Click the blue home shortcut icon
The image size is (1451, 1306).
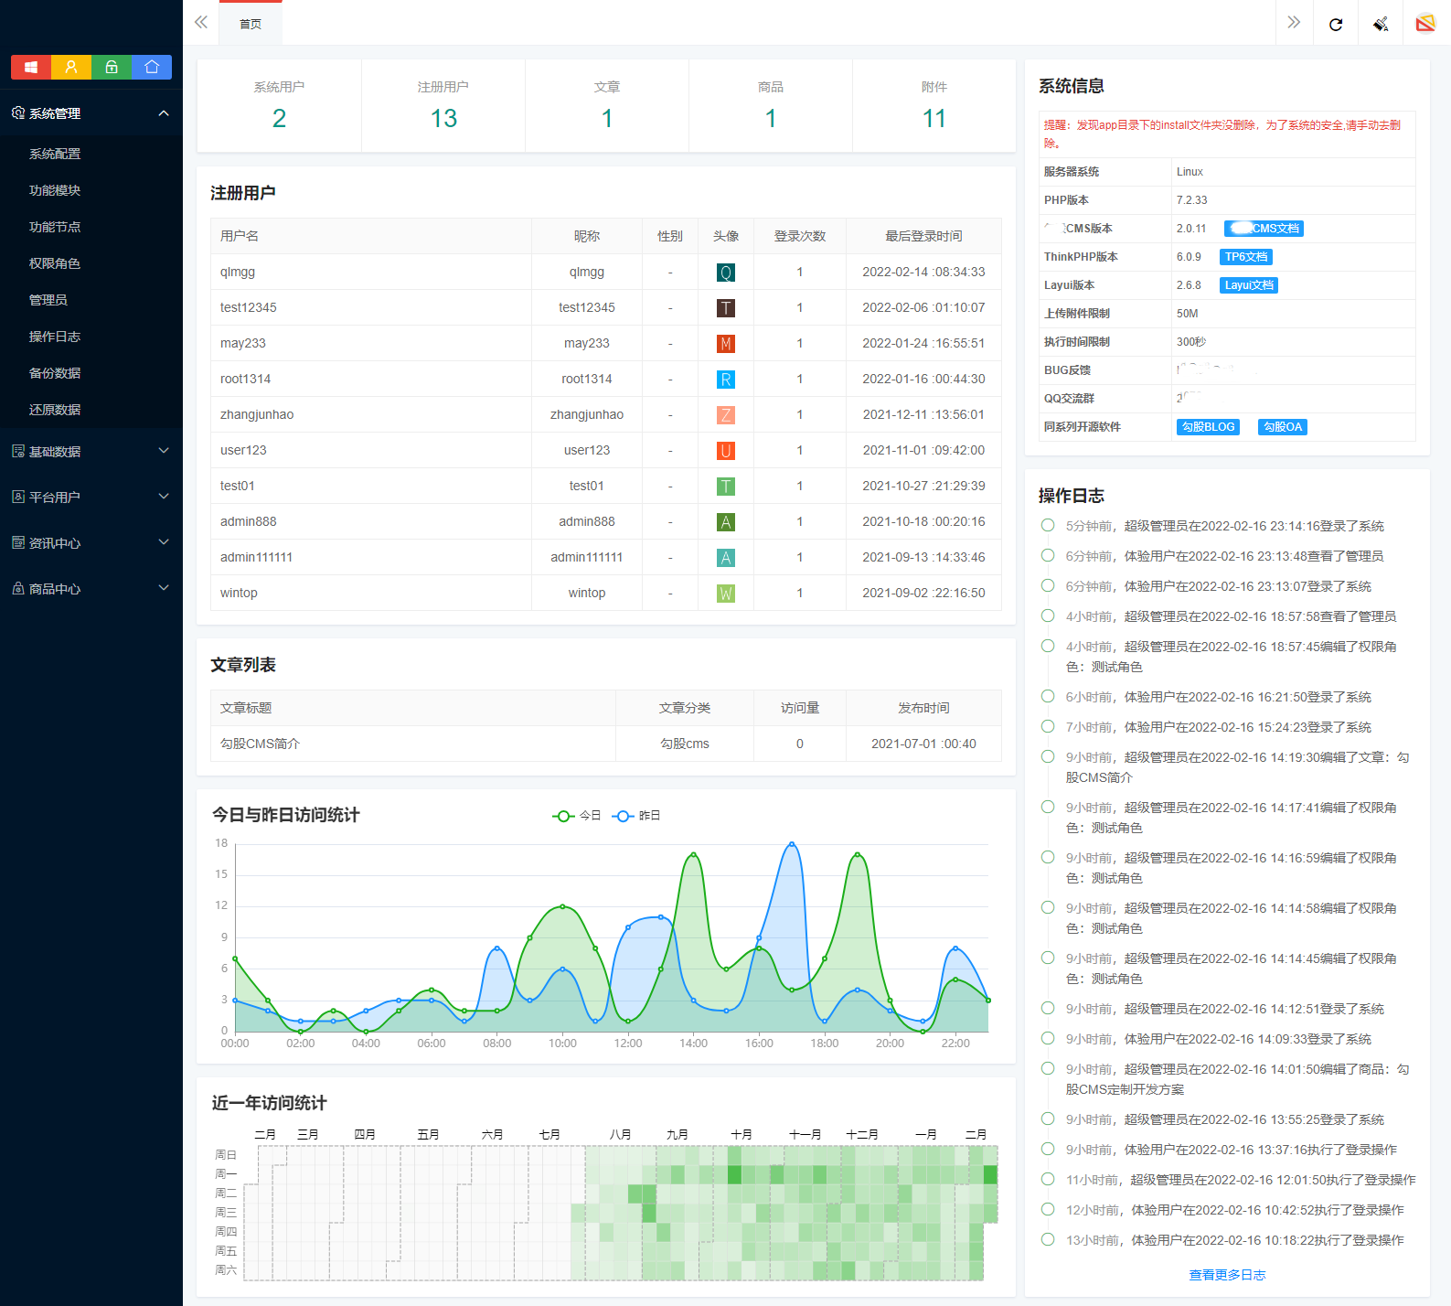(x=152, y=67)
